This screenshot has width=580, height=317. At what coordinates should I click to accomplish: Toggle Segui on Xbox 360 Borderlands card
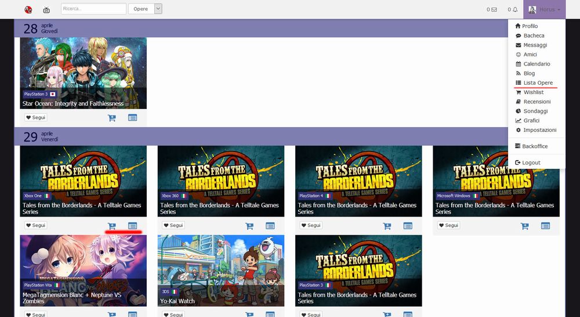(x=173, y=225)
